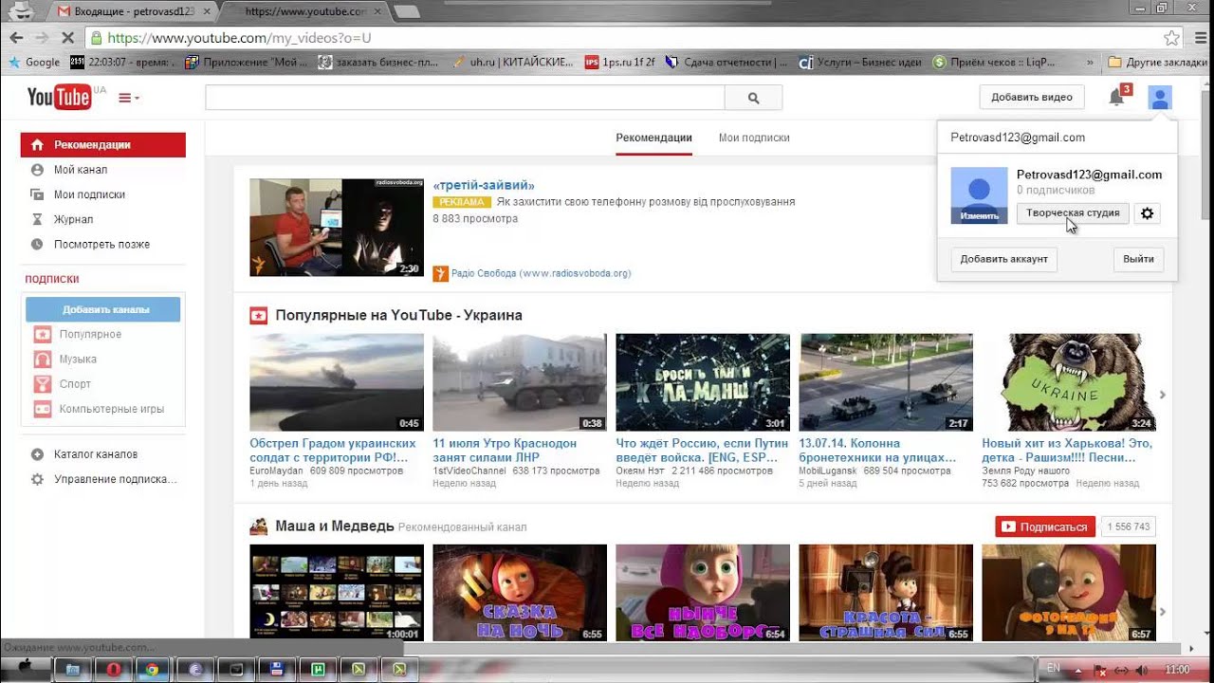Select the Рекомендации tab
This screenshot has width=1214, height=683.
click(653, 138)
